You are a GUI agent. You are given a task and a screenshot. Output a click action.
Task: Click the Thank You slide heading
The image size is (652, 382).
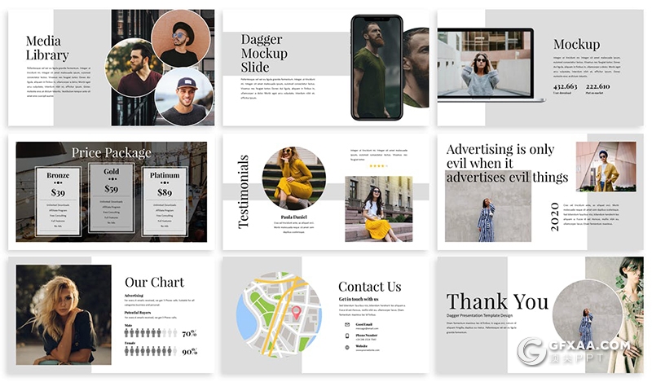497,301
